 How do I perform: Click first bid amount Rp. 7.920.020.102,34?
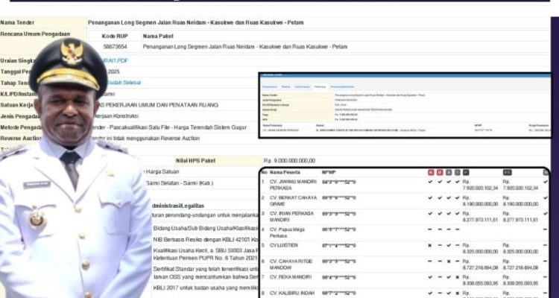(x=480, y=185)
